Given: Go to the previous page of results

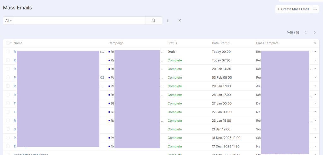Looking at the screenshot, I should [x=305, y=32].
